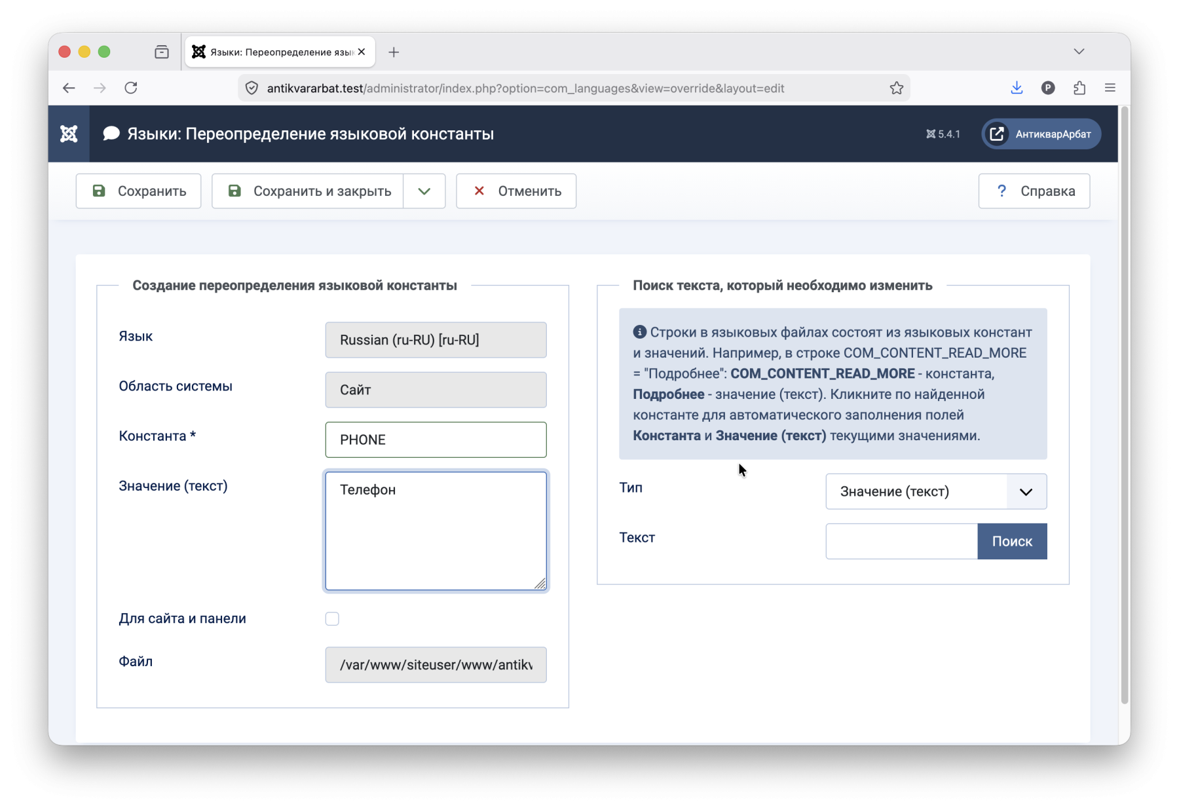Open the browser profile icon

click(x=1047, y=88)
